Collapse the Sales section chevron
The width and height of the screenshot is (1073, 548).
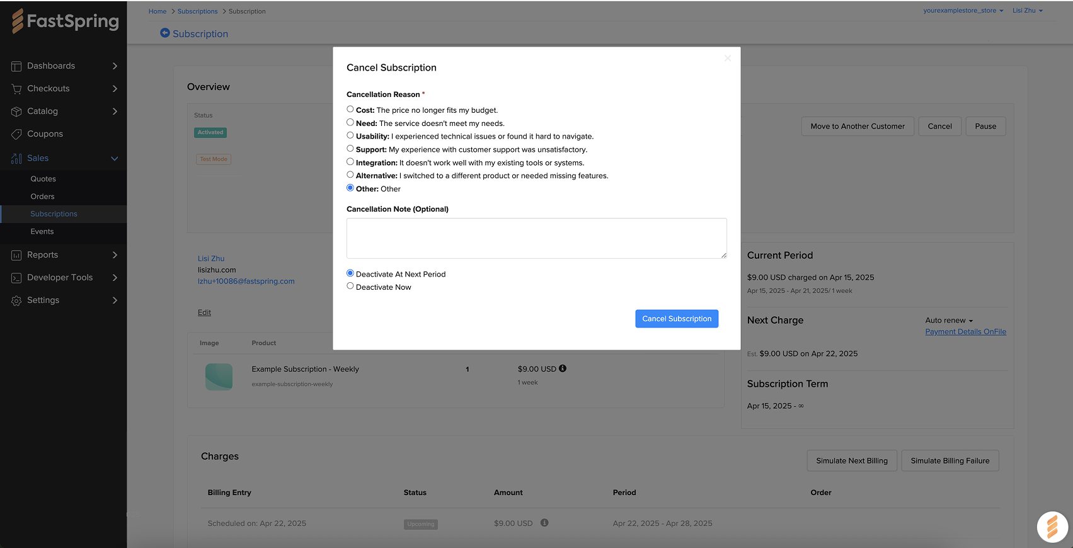(x=115, y=159)
